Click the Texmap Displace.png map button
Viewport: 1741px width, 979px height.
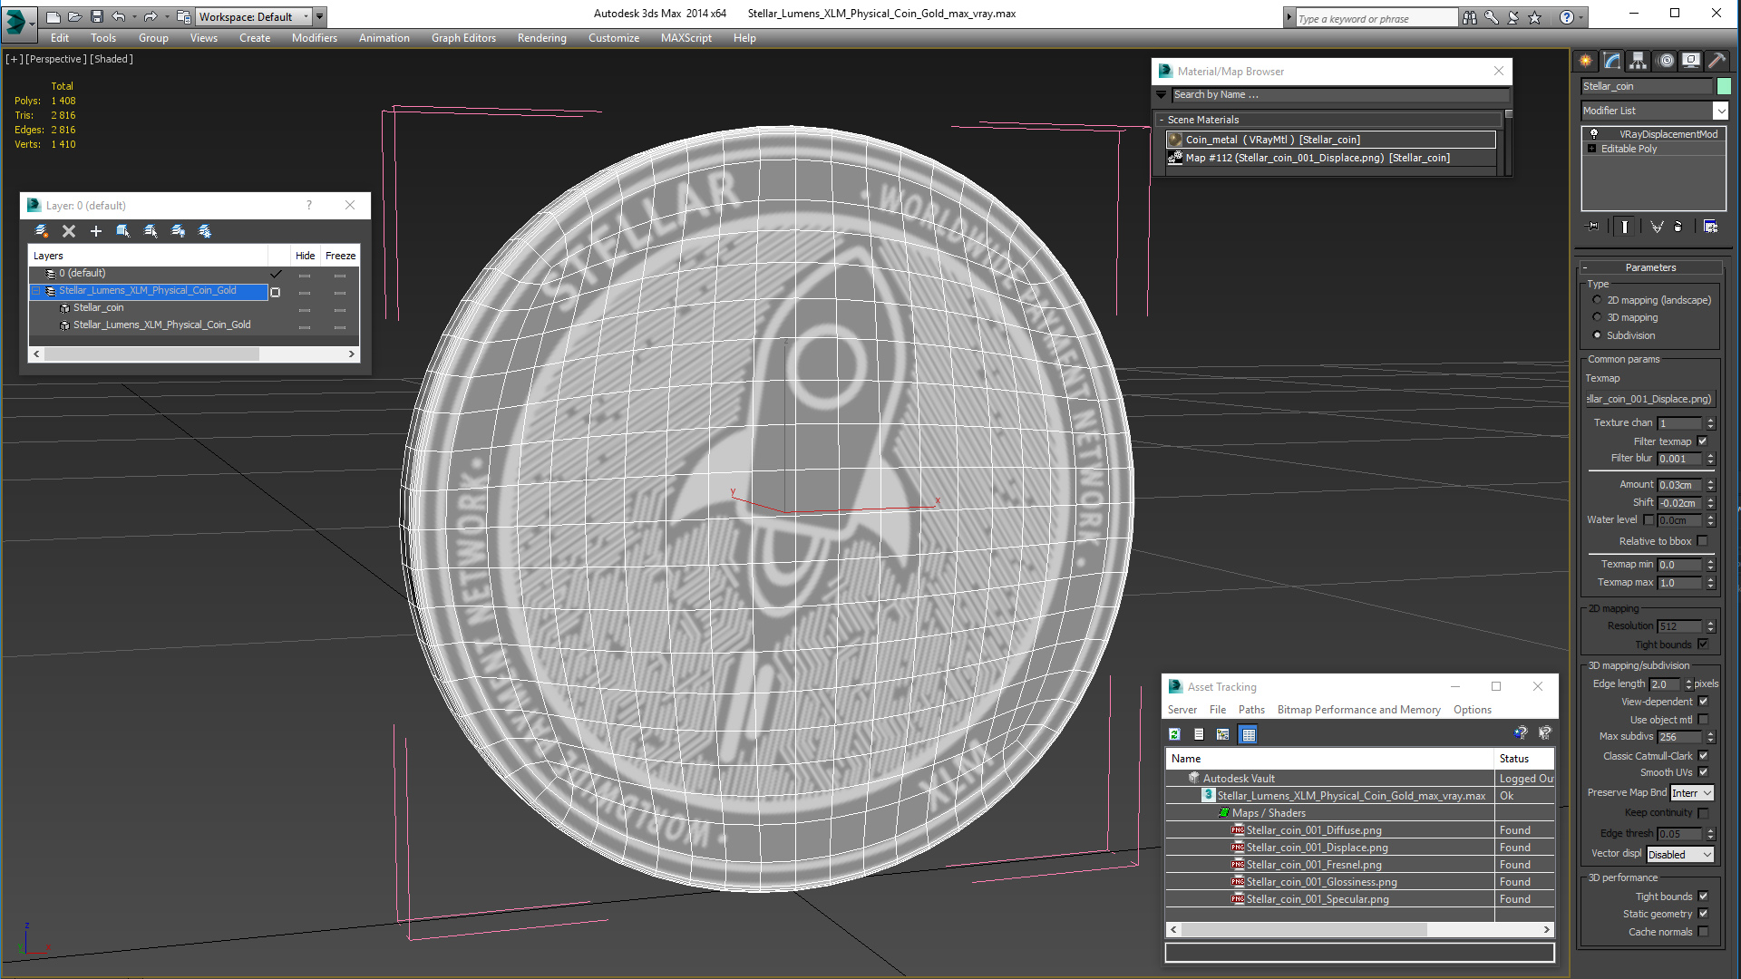click(1649, 399)
